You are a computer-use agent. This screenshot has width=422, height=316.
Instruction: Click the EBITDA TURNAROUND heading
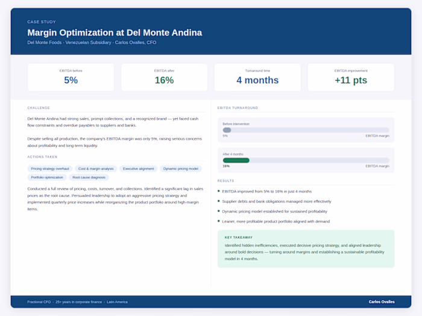[238, 108]
